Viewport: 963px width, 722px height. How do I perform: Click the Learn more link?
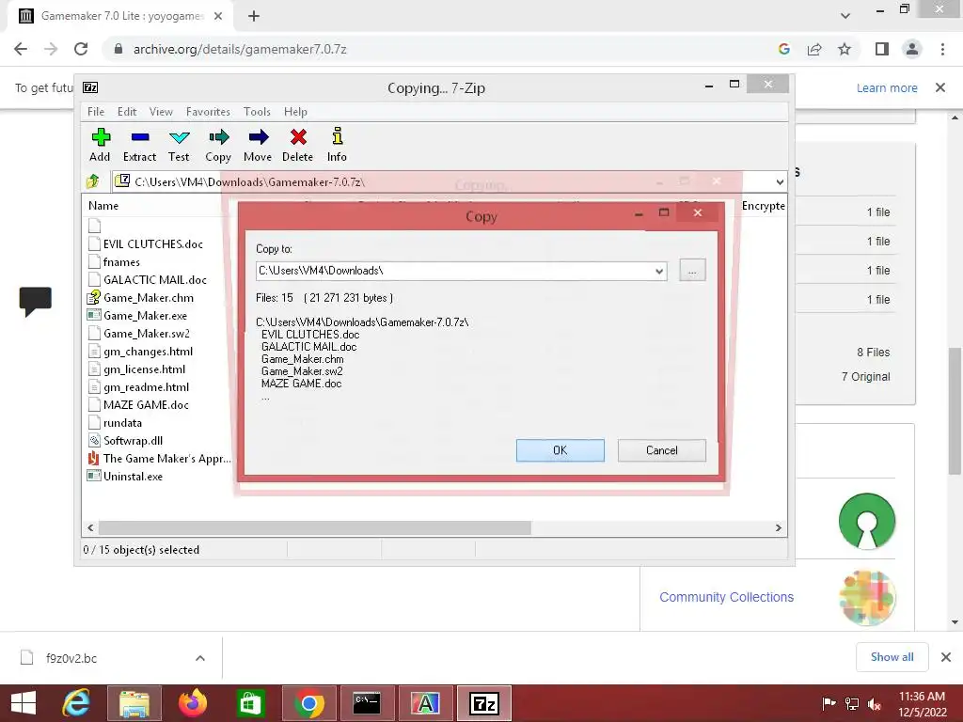[887, 87]
